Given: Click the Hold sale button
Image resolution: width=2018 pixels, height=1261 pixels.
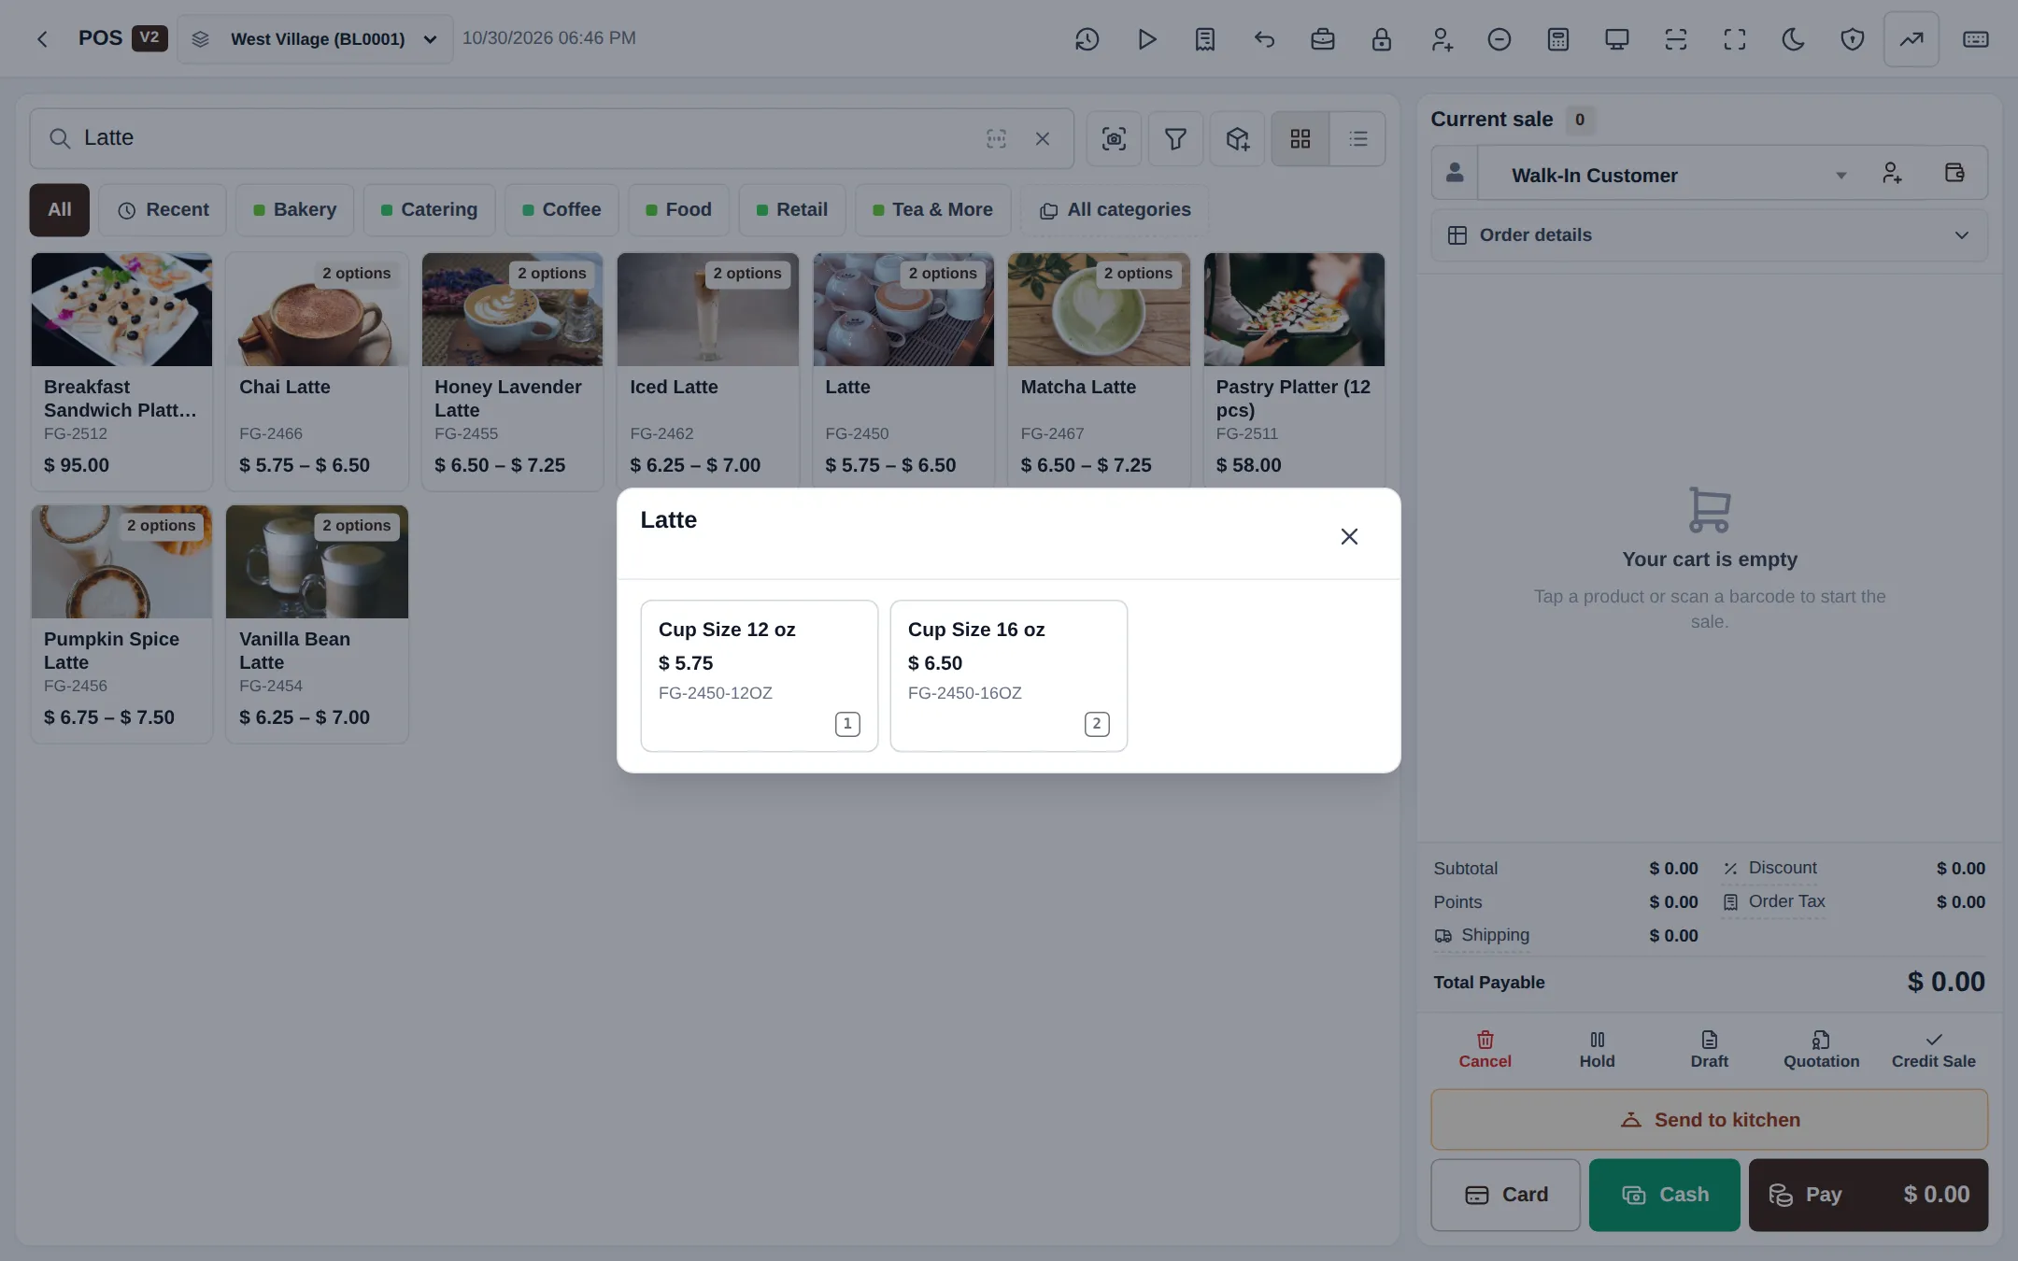Looking at the screenshot, I should point(1597,1050).
